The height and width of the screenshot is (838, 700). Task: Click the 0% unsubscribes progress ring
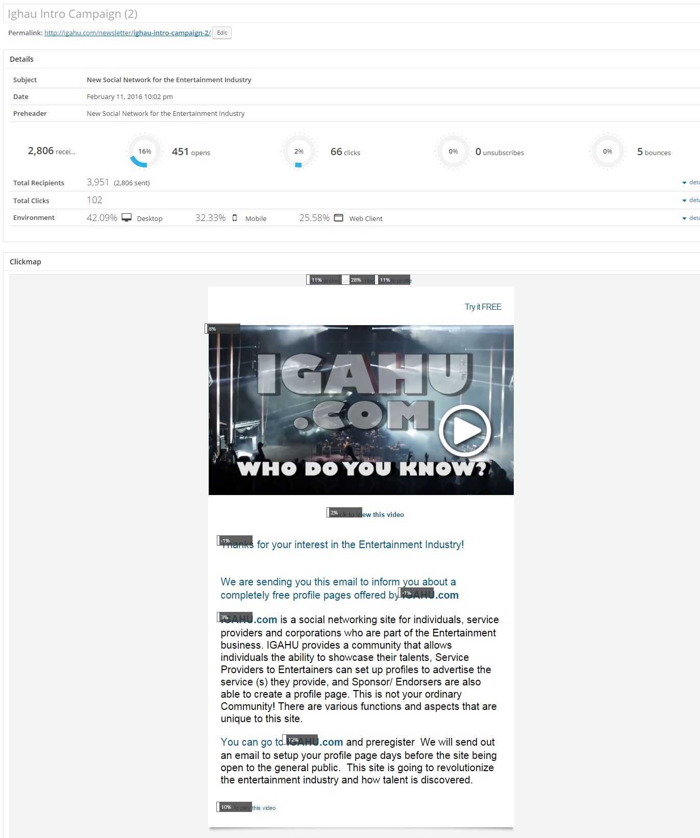(453, 151)
